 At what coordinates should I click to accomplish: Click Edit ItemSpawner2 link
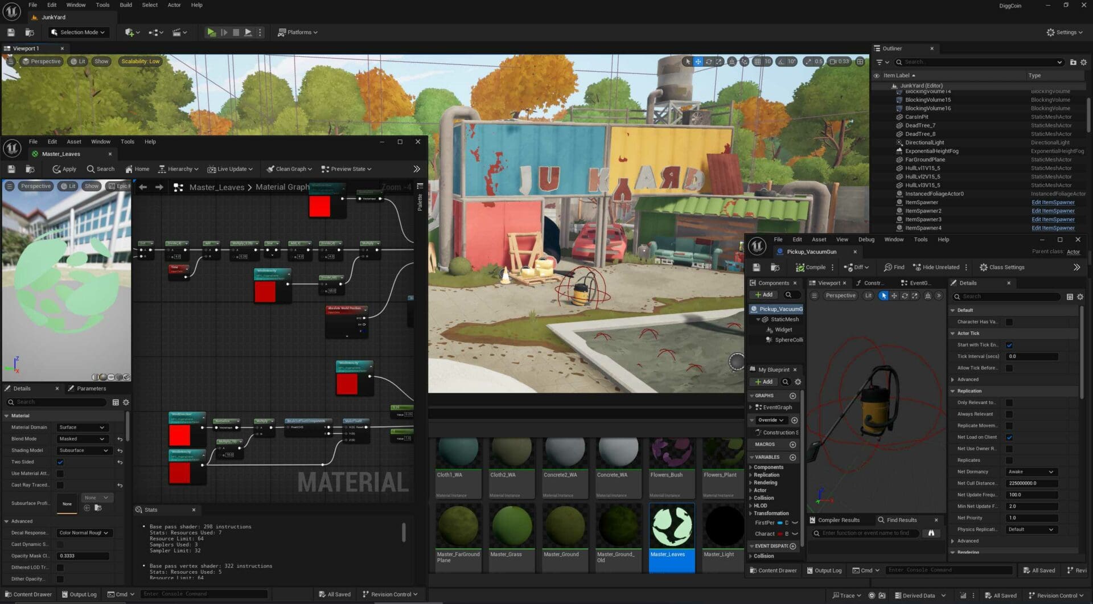pyautogui.click(x=1053, y=211)
